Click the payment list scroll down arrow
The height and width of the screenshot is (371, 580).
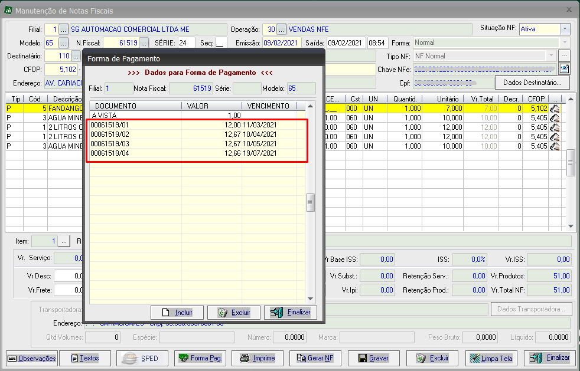click(310, 298)
